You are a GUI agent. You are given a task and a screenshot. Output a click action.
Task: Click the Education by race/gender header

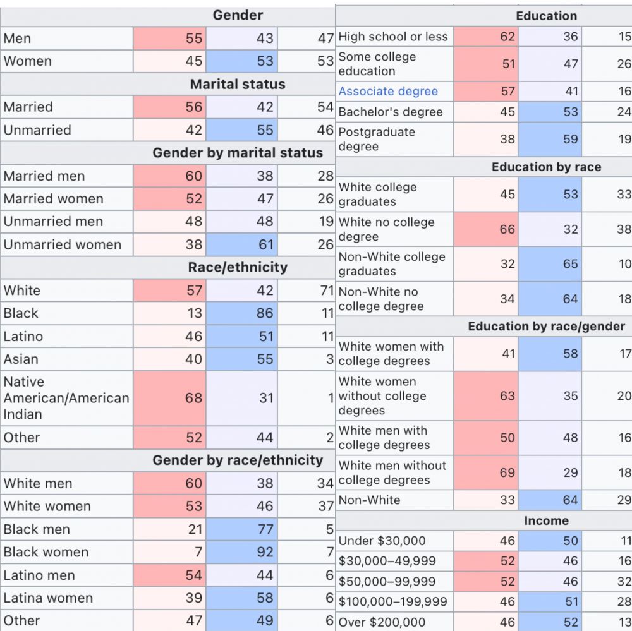[x=546, y=326]
